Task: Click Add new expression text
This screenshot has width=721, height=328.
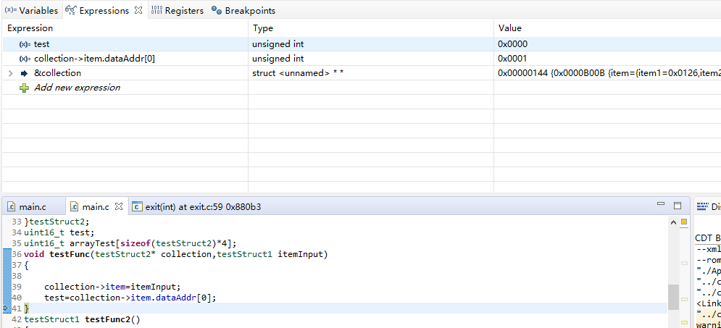Action: click(x=77, y=88)
